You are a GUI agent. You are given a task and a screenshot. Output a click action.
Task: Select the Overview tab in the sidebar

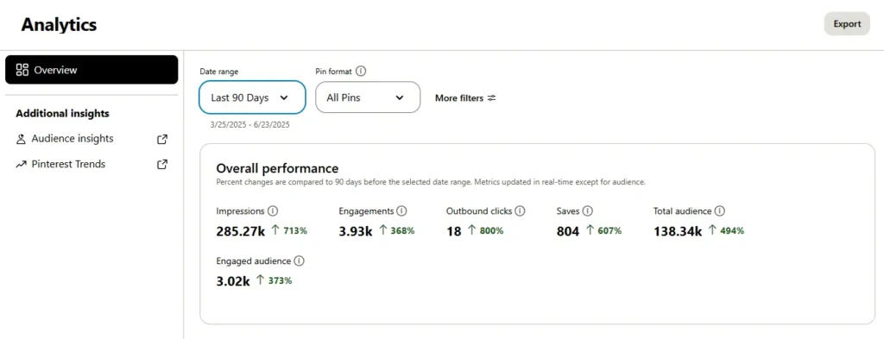coord(92,70)
